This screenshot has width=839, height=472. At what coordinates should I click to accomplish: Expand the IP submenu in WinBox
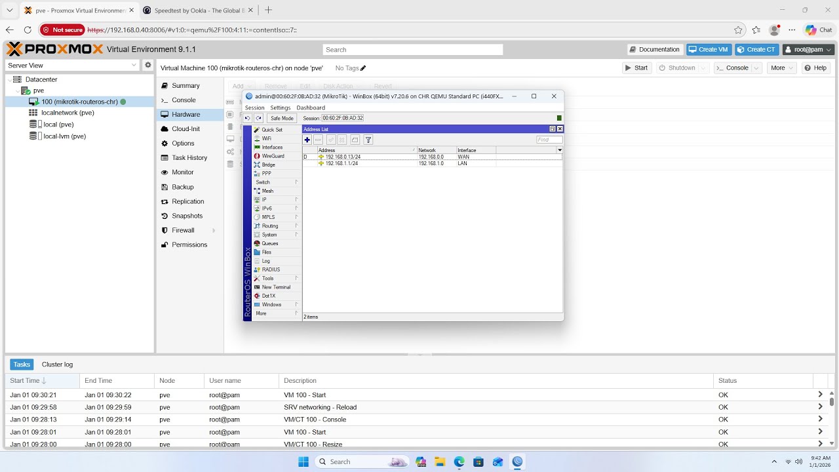tap(277, 199)
